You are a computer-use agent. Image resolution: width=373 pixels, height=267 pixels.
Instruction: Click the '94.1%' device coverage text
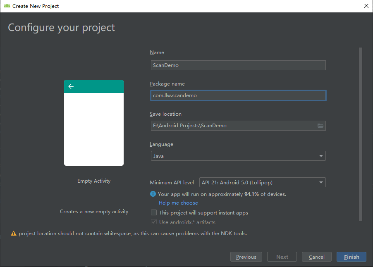pyautogui.click(x=251, y=194)
